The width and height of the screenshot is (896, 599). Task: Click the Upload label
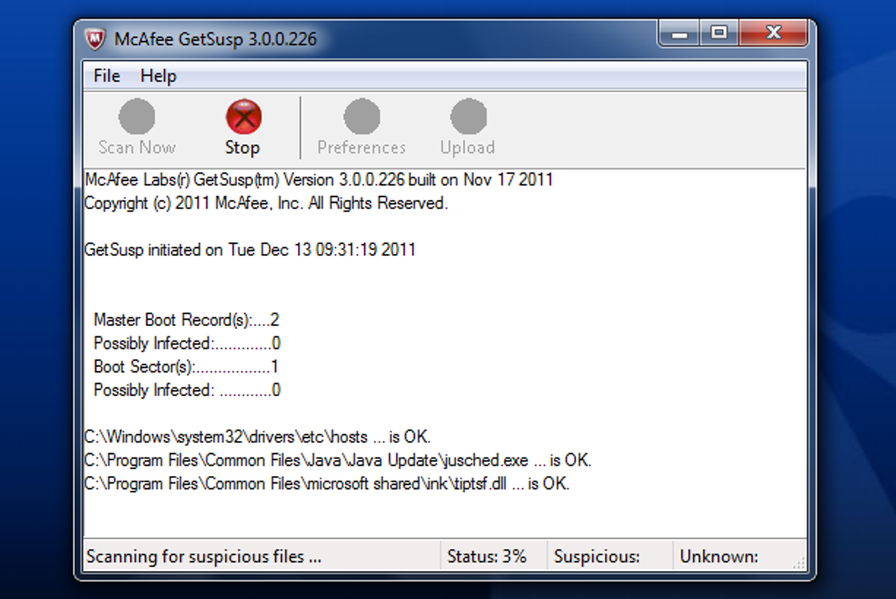point(467,148)
